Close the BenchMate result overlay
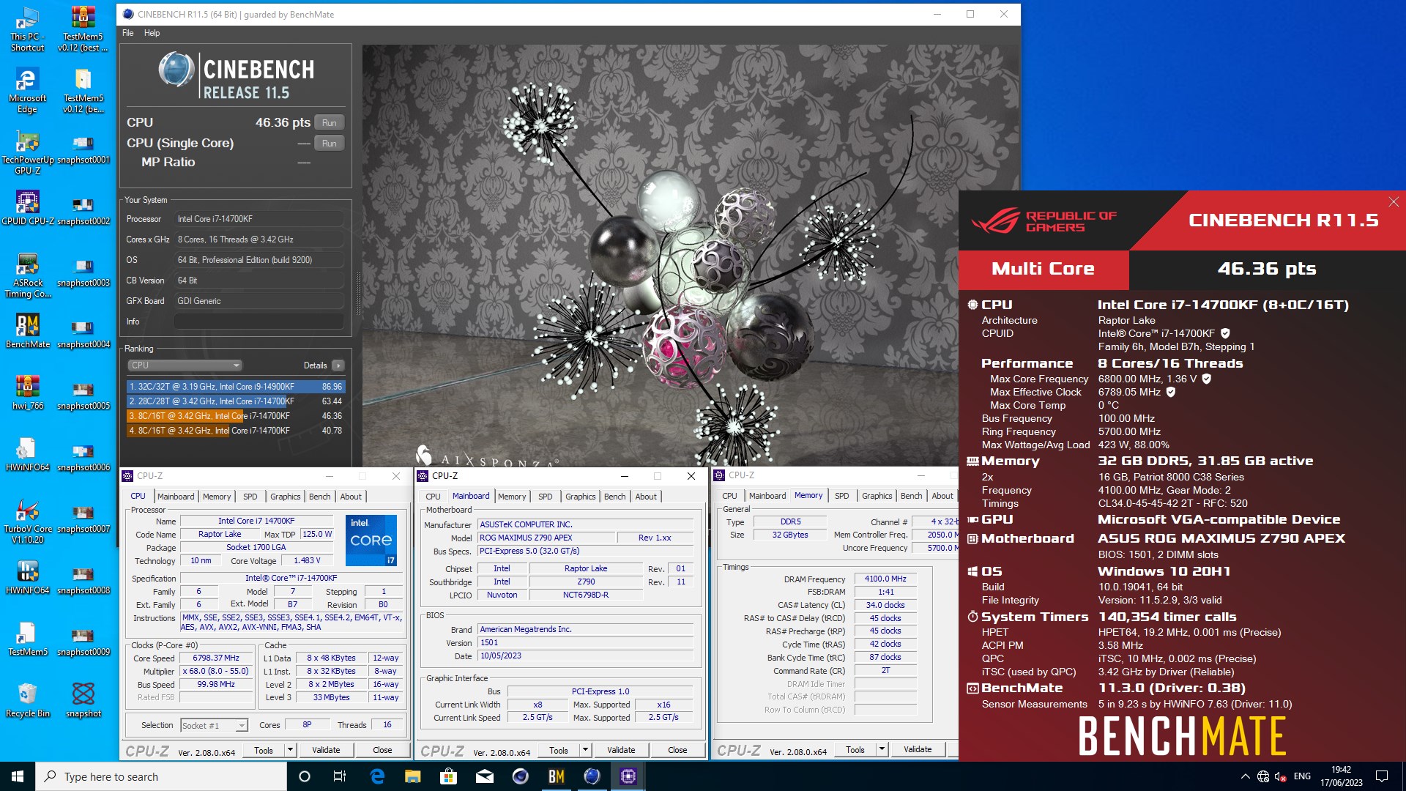Viewport: 1406px width, 791px height. click(x=1394, y=201)
